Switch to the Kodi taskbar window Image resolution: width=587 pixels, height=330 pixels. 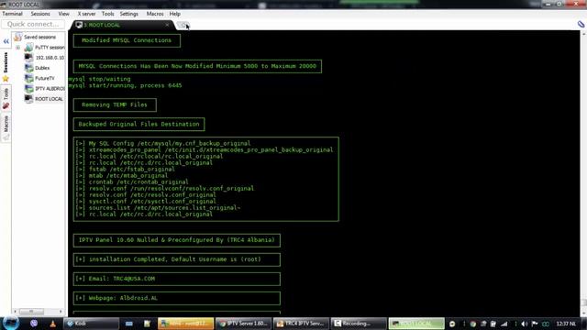click(91, 324)
